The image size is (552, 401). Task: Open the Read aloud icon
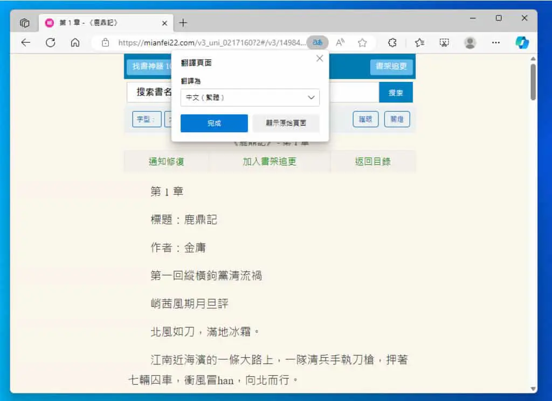pos(340,43)
